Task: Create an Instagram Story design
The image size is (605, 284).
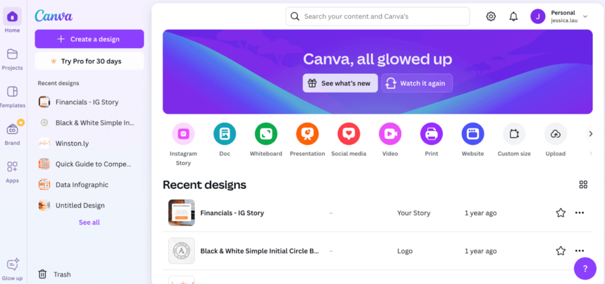Action: [x=183, y=134]
